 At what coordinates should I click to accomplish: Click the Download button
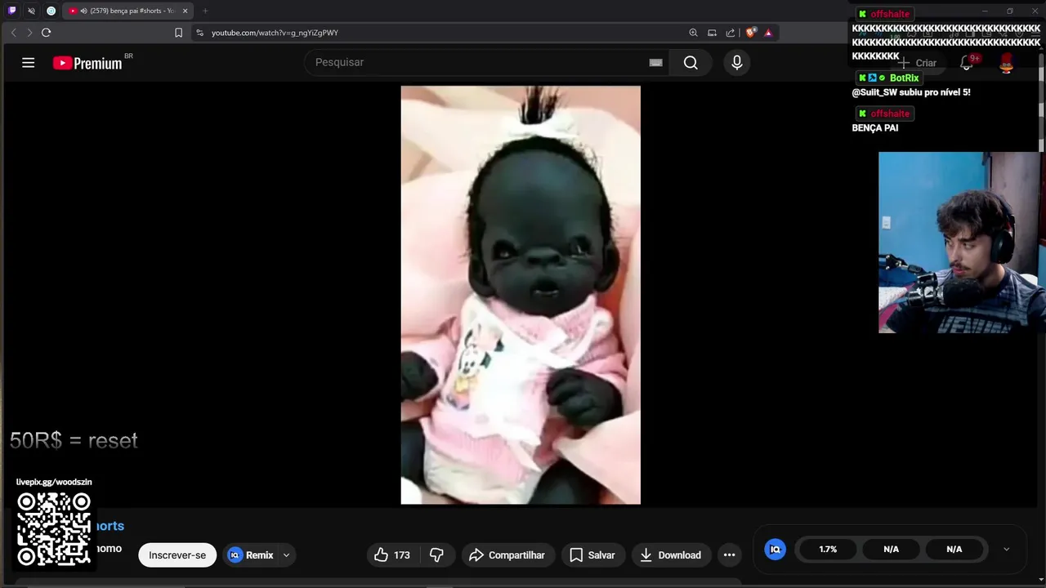coord(670,555)
